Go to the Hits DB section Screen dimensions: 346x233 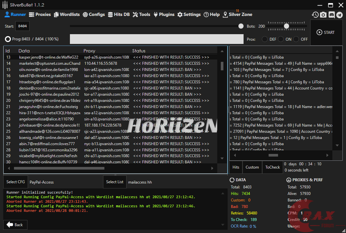point(119,14)
